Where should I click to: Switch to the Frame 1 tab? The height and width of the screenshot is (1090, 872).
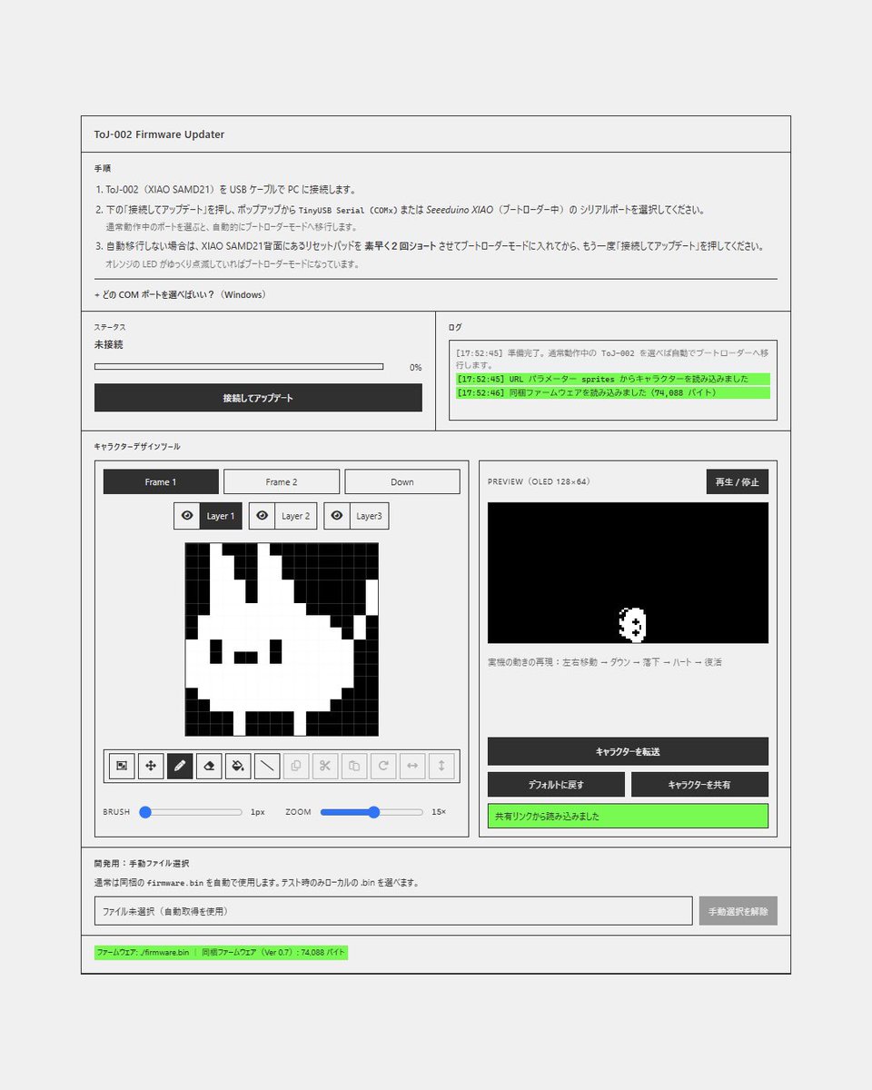tap(161, 481)
